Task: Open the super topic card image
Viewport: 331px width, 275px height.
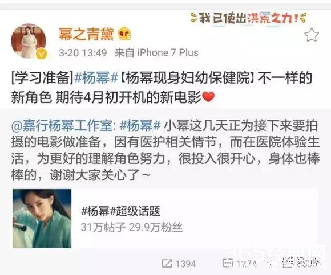Action: coord(42,219)
